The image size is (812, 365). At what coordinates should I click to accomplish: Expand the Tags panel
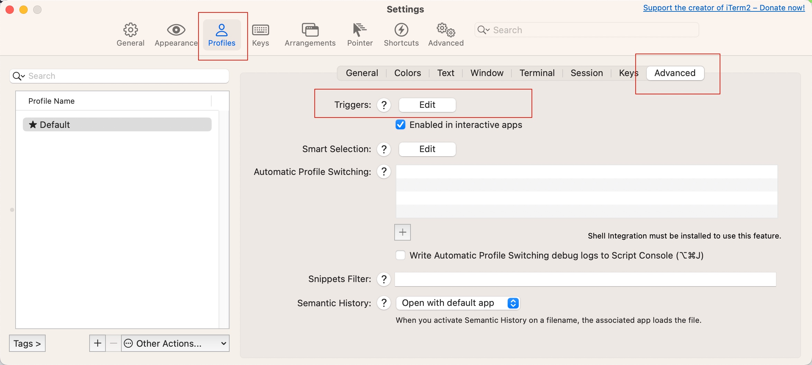click(27, 343)
